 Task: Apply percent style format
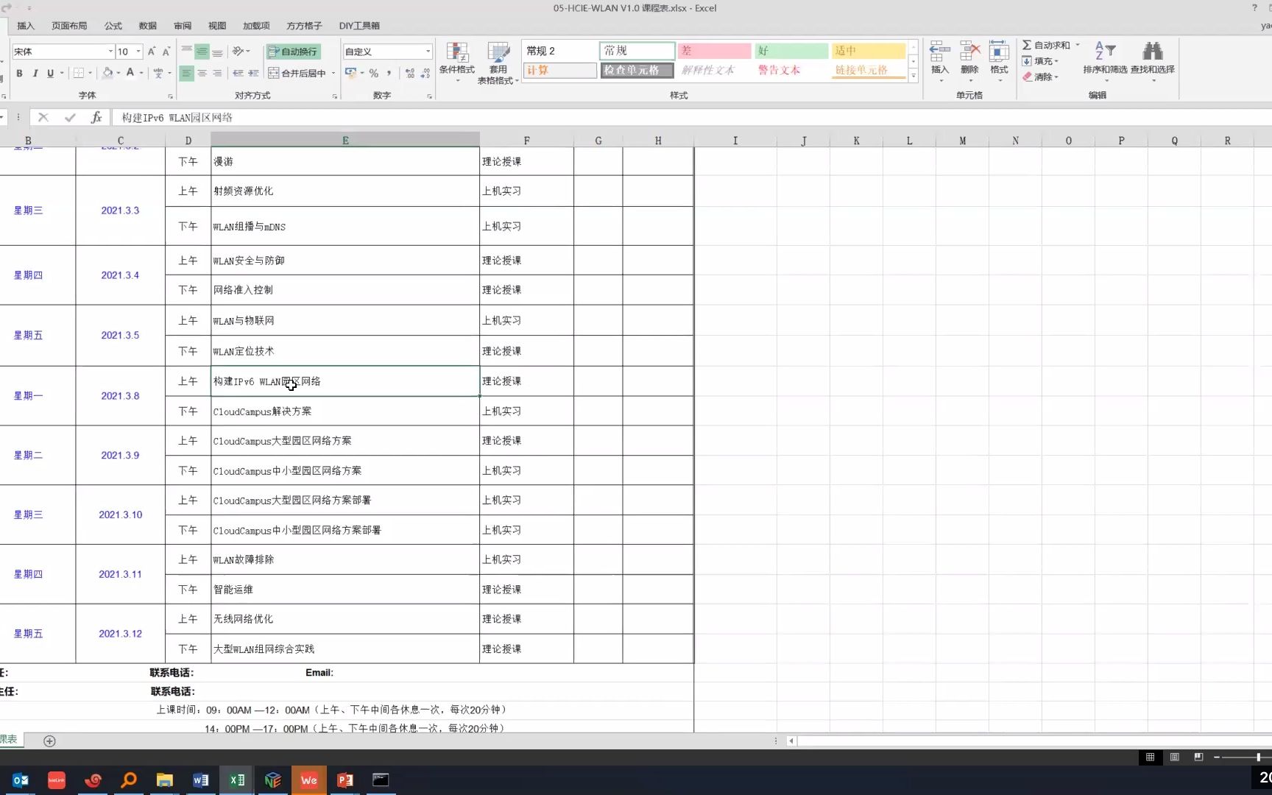point(374,73)
